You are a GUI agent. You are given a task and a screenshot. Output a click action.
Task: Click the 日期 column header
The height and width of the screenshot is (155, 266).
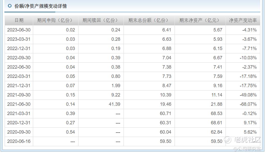click(19, 20)
